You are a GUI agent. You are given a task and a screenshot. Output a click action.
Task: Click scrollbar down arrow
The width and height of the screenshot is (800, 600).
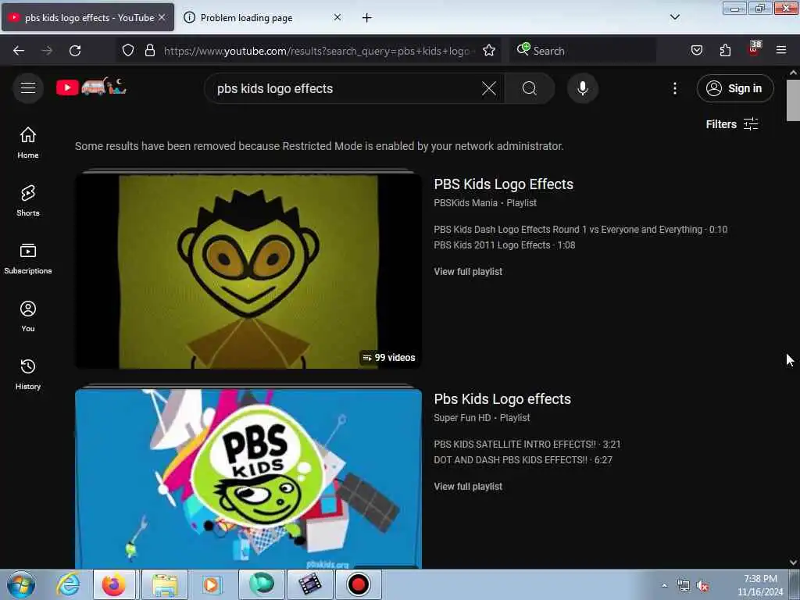pyautogui.click(x=793, y=562)
